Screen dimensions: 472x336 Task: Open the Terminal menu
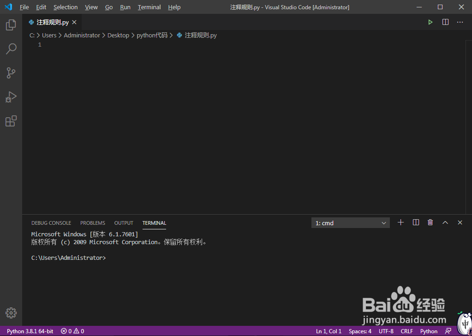click(x=149, y=7)
